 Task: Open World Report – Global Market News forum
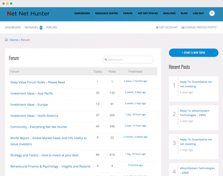click(x=48, y=141)
